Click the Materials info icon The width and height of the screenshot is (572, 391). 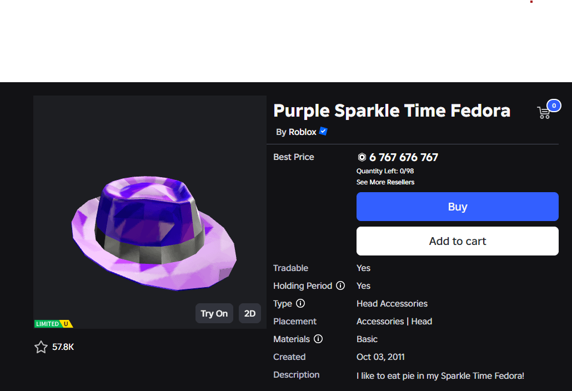pyautogui.click(x=318, y=339)
